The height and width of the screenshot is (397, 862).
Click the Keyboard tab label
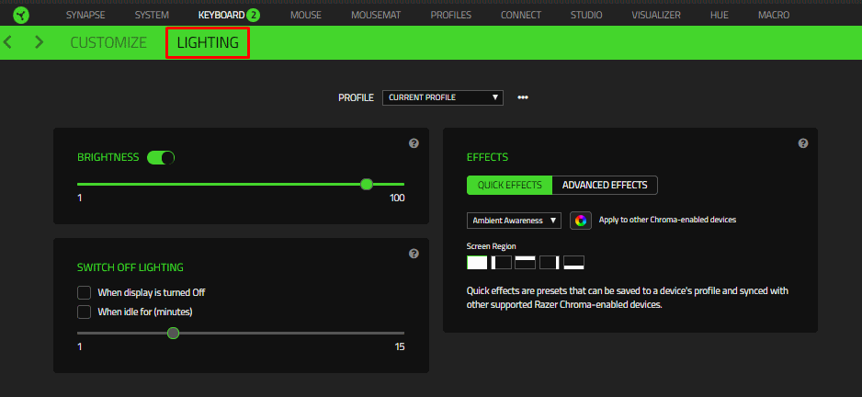coord(221,15)
